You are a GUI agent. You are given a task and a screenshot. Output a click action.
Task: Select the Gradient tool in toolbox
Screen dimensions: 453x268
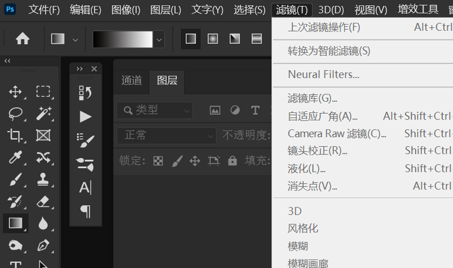tap(16, 223)
